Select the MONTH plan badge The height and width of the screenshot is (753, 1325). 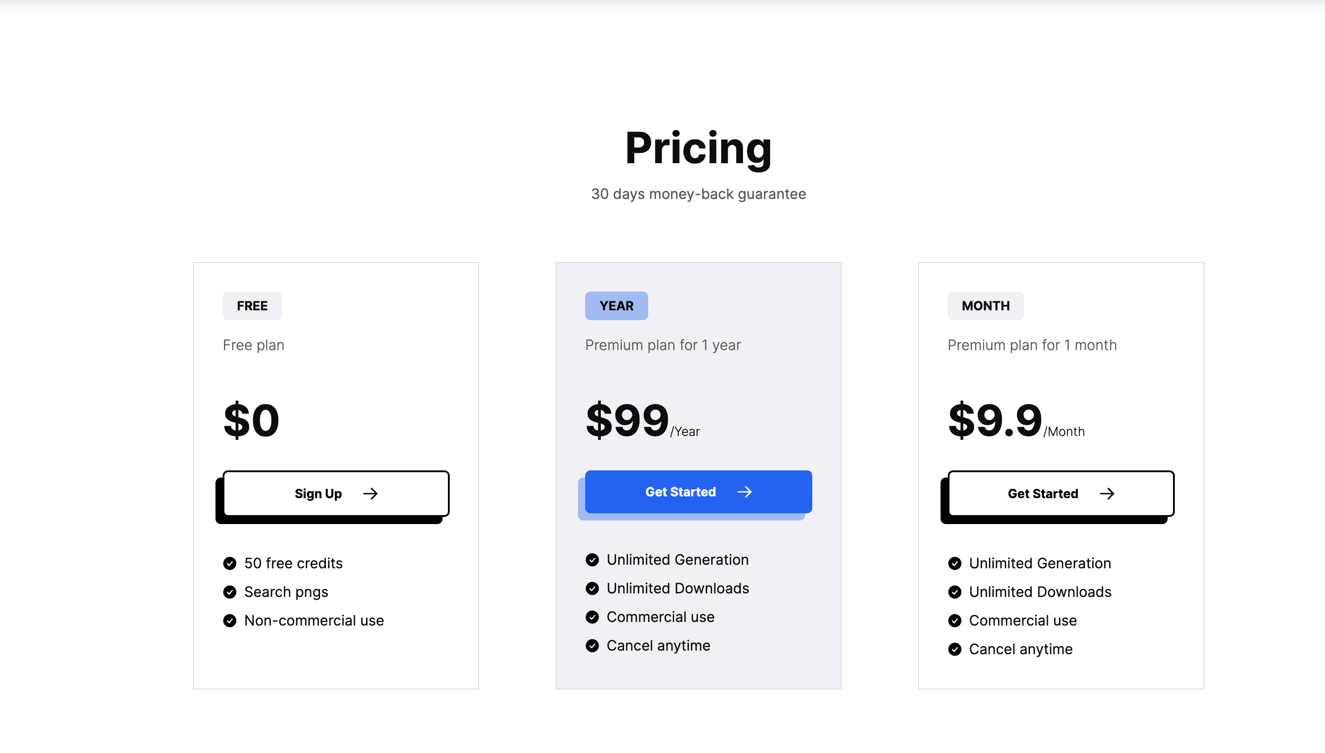click(985, 306)
